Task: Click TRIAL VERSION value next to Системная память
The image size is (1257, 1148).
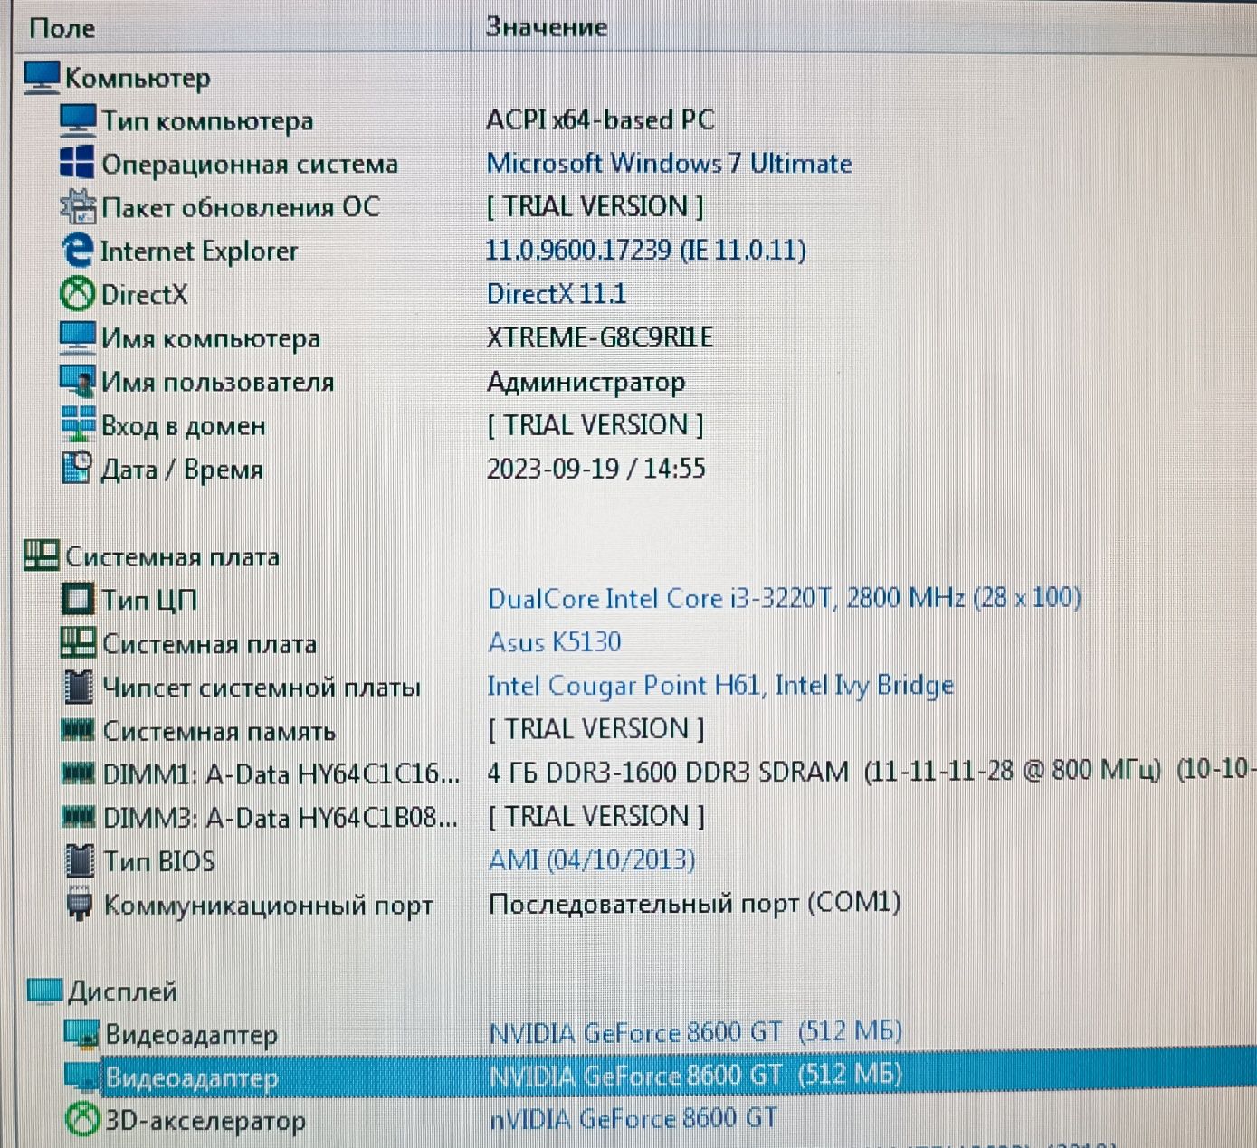Action: tap(596, 729)
